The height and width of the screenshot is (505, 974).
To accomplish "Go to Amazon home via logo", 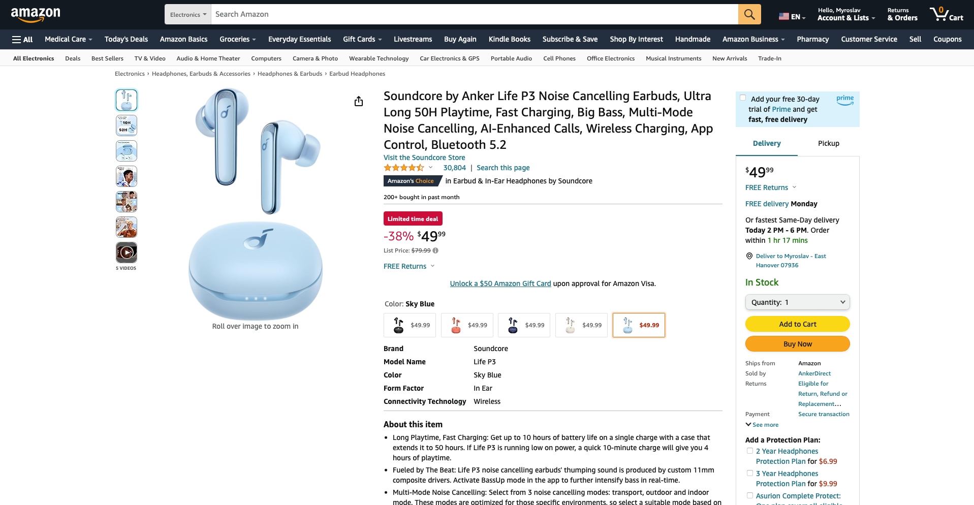I will 36,15.
